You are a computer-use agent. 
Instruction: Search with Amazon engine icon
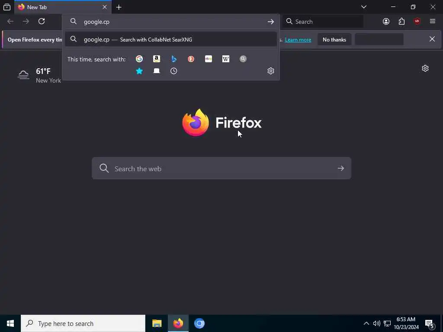tap(157, 59)
